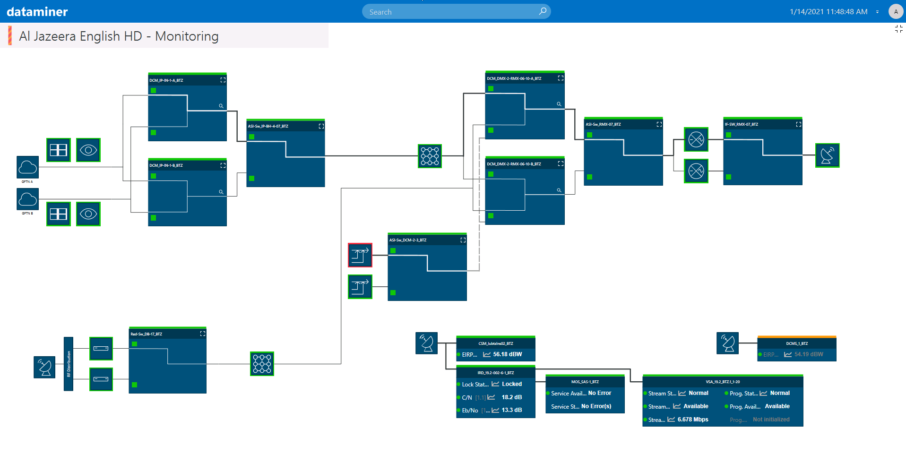Click the CSM_lubtzlns02_BTZ header
The width and height of the screenshot is (906, 454).
tap(496, 343)
